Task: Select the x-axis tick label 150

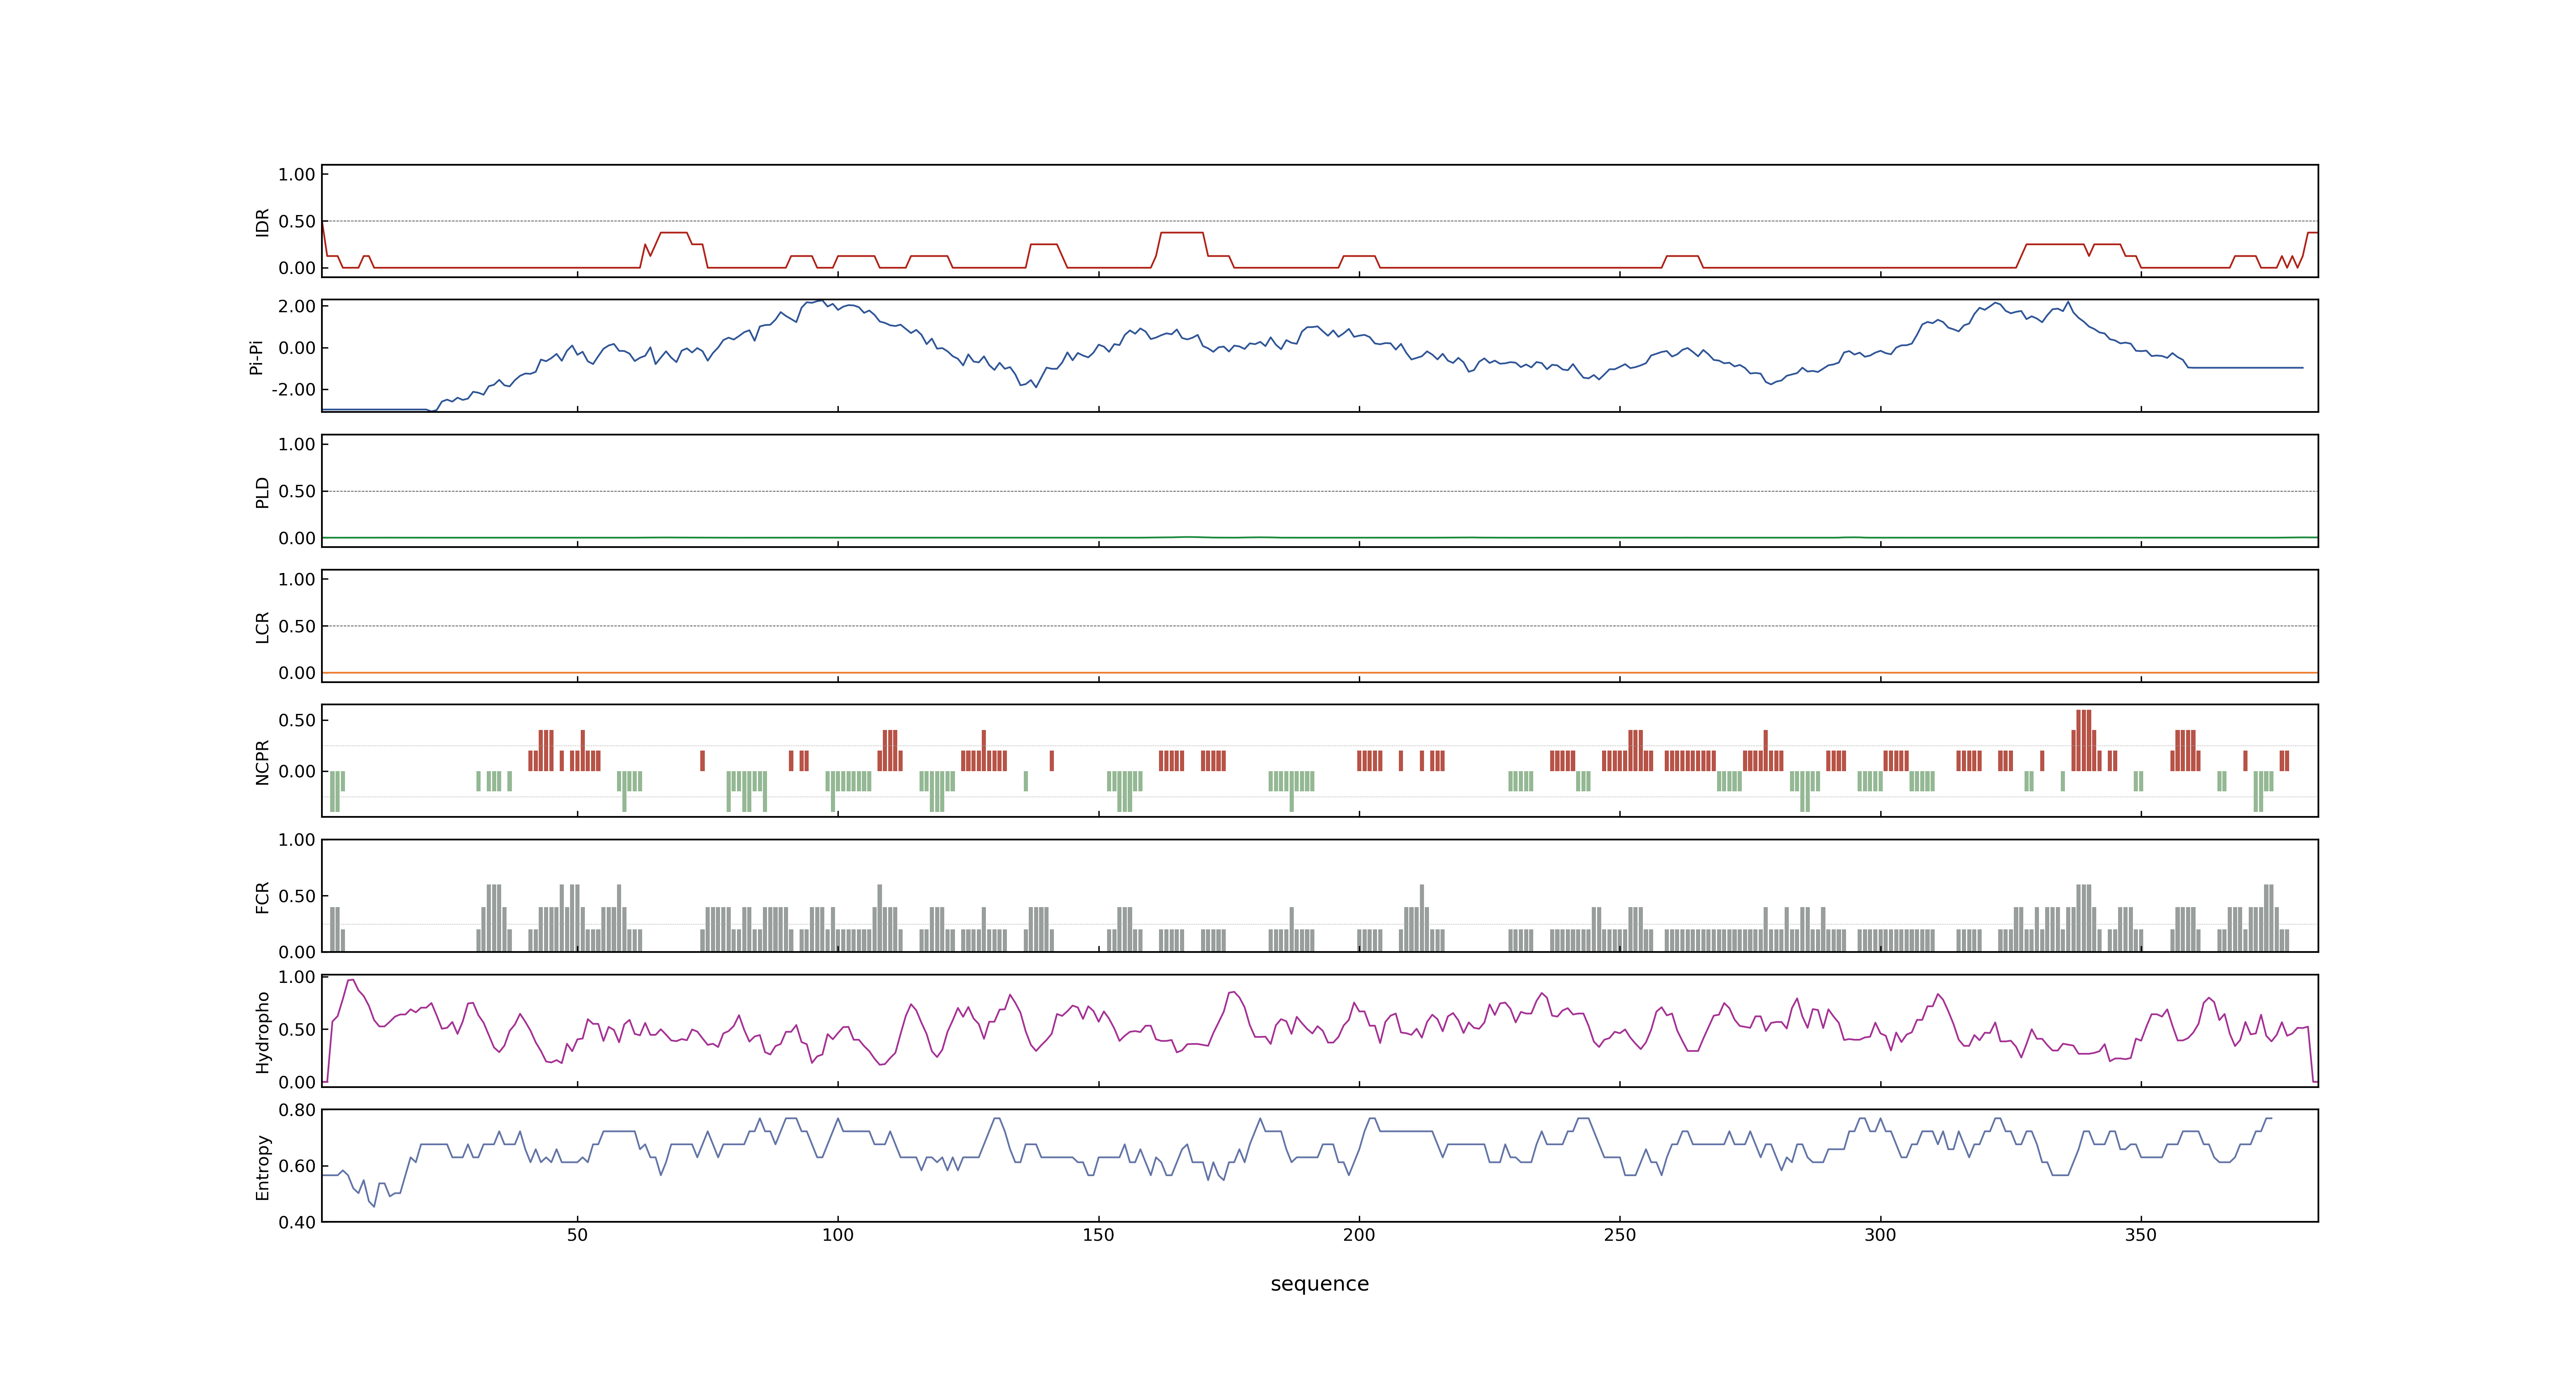Action: (x=1098, y=1235)
